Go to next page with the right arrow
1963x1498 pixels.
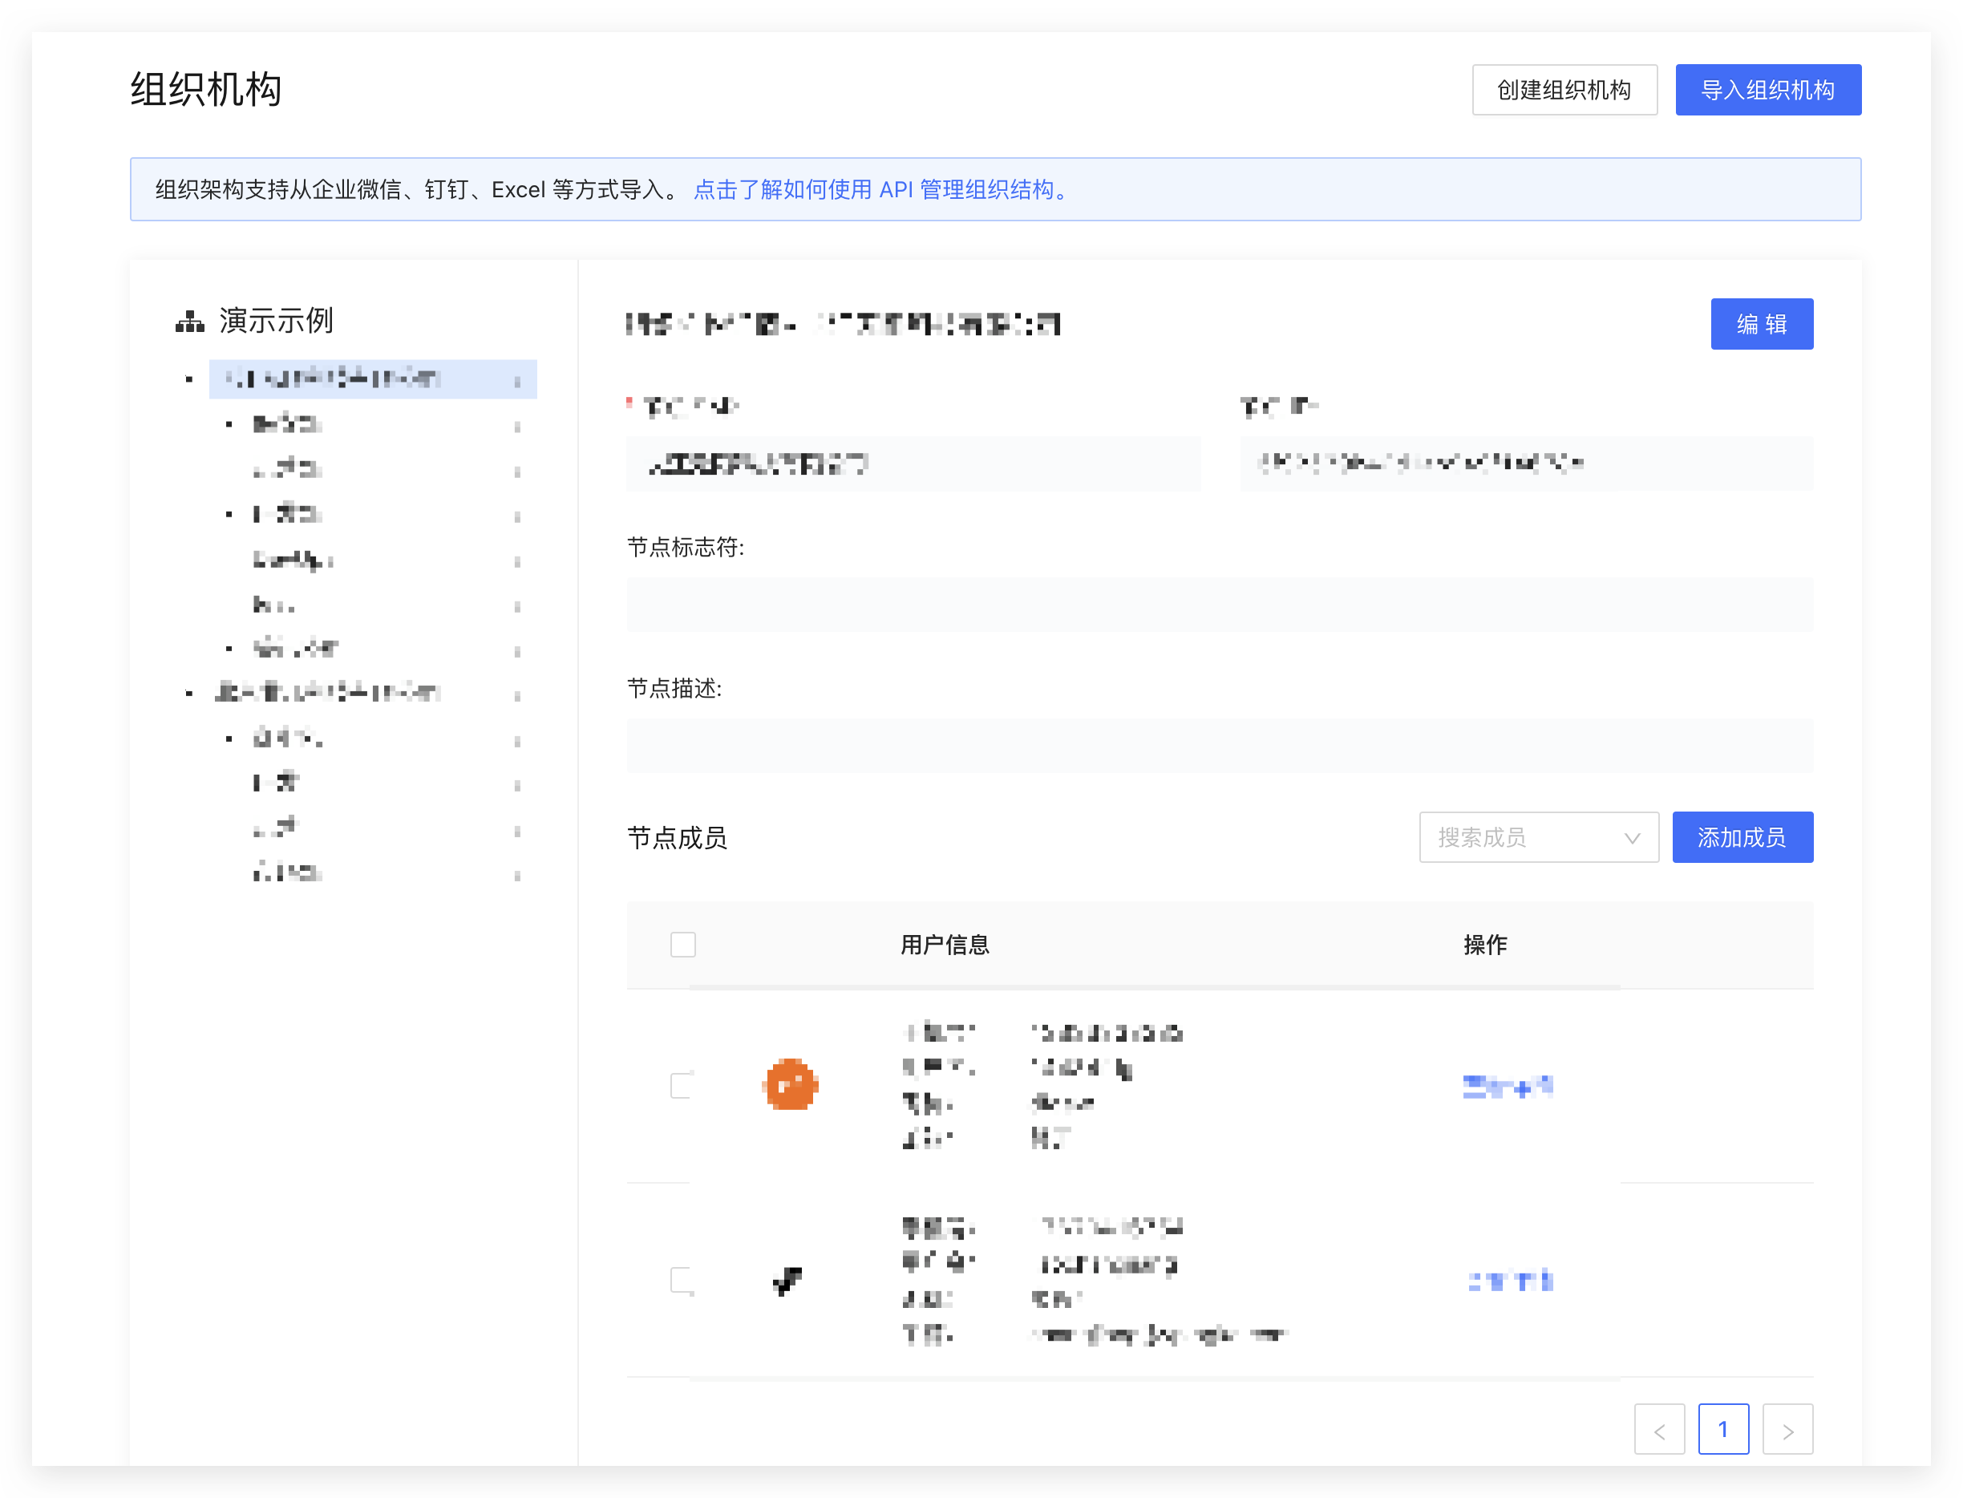click(1787, 1429)
